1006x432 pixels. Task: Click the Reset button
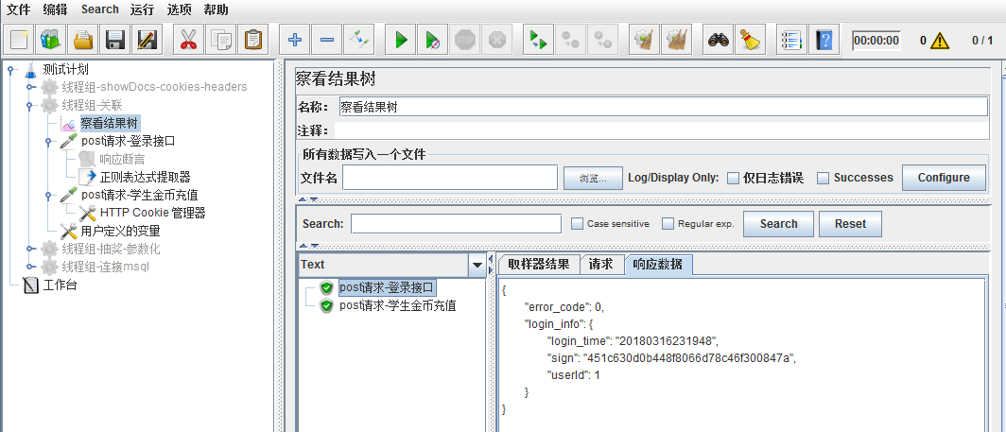(850, 224)
